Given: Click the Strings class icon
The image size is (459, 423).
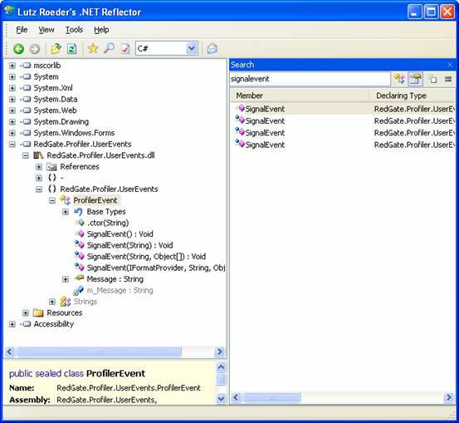Looking at the screenshot, I should [65, 302].
